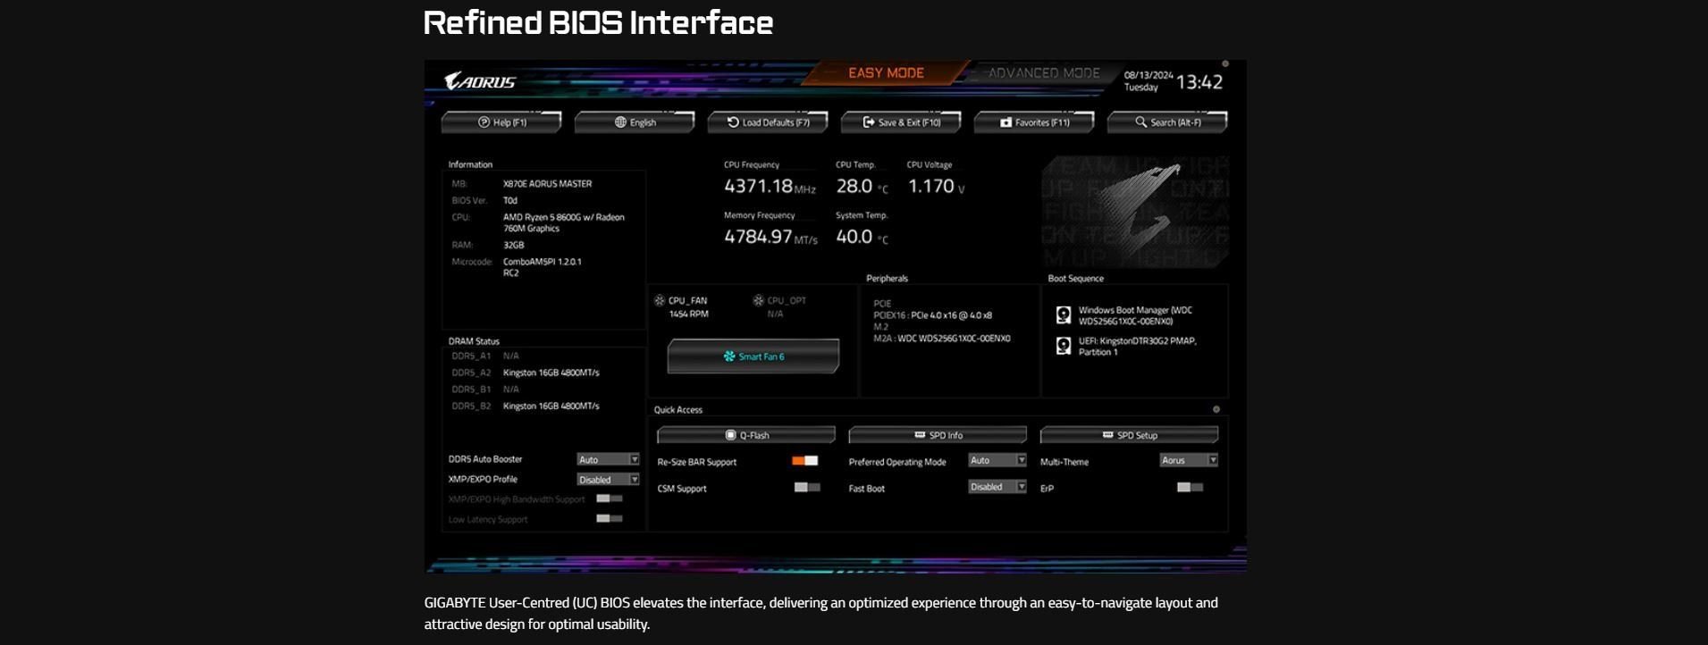Click the small dot above the clock
Viewport: 1708px width, 645px height.
[1225, 64]
